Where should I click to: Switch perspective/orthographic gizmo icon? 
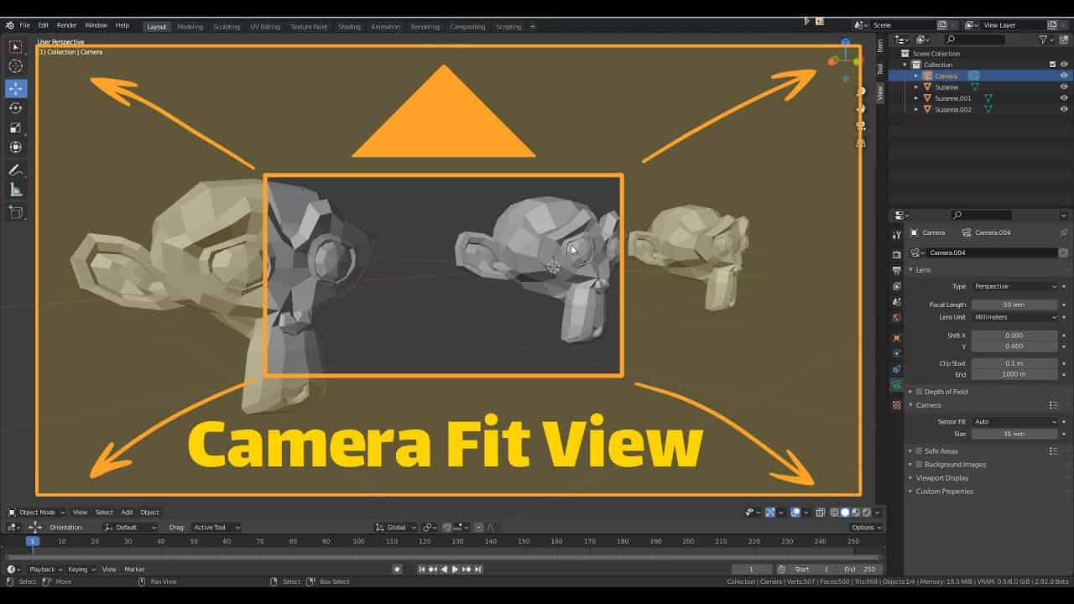click(861, 143)
